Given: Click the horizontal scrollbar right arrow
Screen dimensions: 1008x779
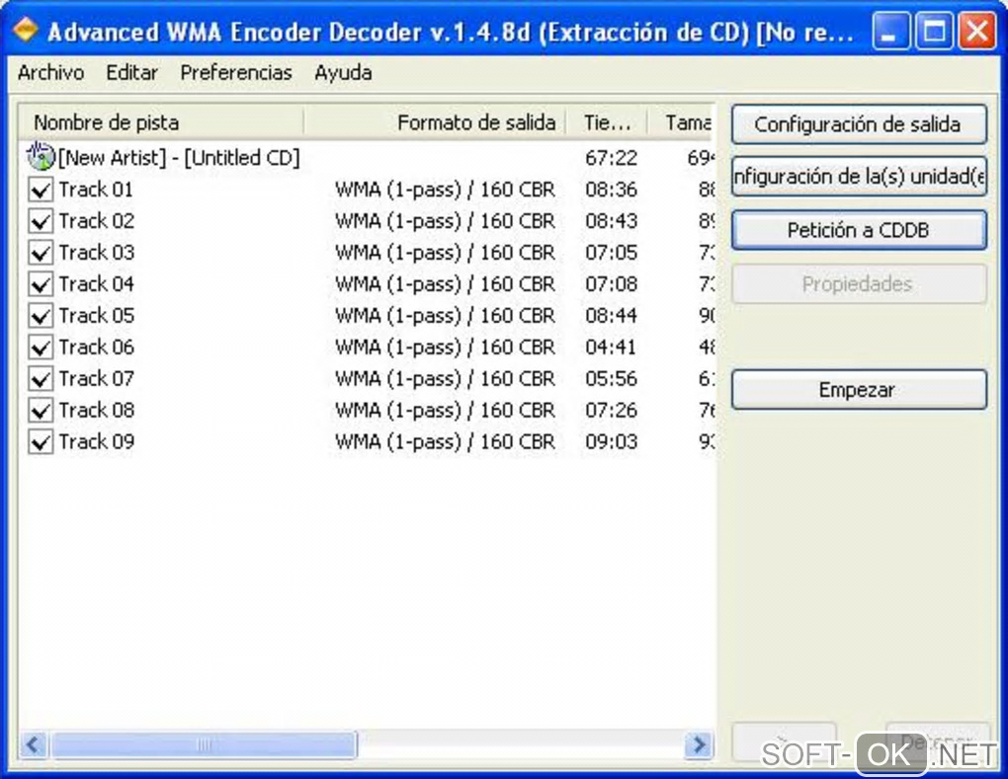Looking at the screenshot, I should 700,745.
